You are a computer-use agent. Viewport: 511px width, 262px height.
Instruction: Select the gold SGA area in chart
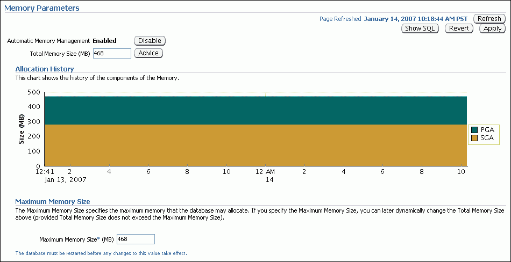pos(256,145)
